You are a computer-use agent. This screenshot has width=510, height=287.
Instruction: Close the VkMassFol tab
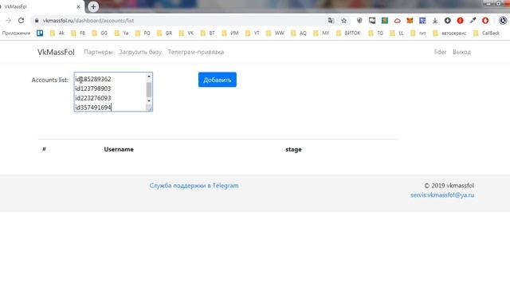[78, 6]
